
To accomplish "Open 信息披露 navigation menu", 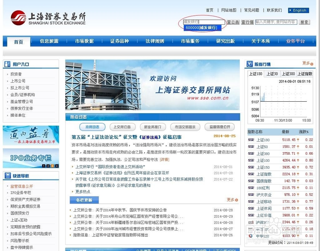I will (x=49, y=41).
